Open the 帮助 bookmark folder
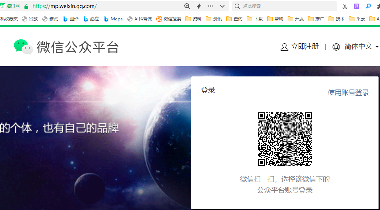Viewport: 380px width, 210px height. (275, 19)
